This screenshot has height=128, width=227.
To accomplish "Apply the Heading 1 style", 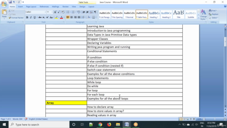I will point(154,14).
